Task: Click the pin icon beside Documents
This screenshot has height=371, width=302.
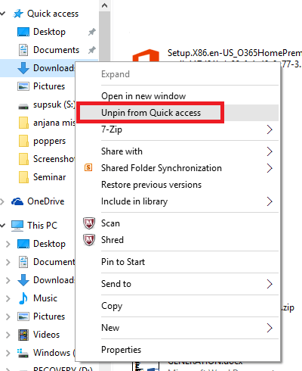Action: click(92, 50)
